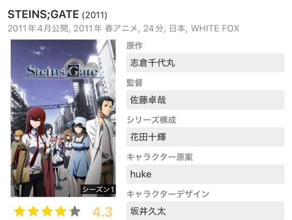Click the first yellow rating star
292x220 pixels.
[20, 211]
